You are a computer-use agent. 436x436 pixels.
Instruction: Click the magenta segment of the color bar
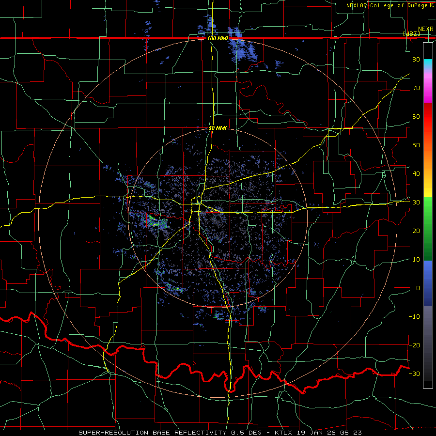coord(428,88)
